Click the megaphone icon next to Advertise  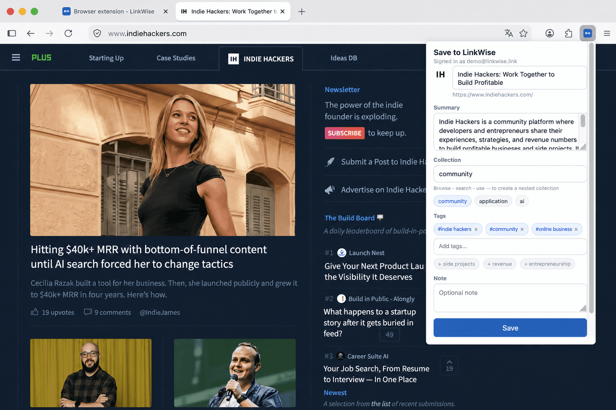330,189
